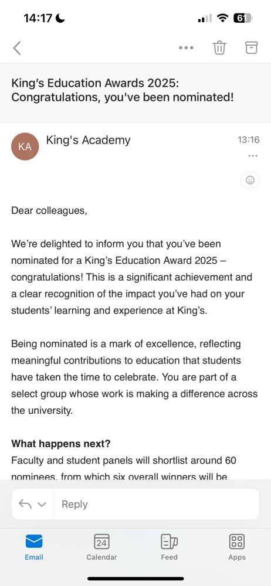Open the Apps tab

click(237, 547)
